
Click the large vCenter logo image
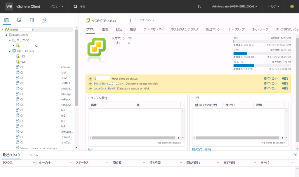pyautogui.click(x=96, y=47)
